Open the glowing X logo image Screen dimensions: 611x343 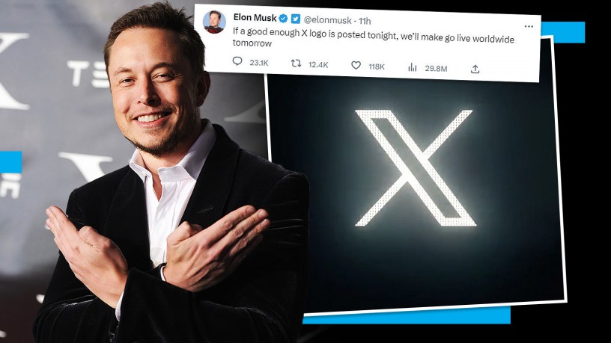point(416,168)
